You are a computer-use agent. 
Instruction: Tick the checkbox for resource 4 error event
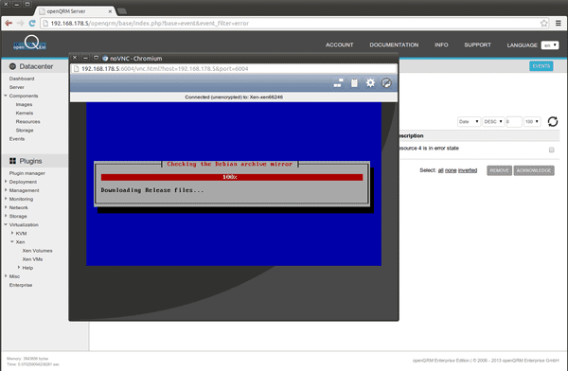[x=551, y=150]
